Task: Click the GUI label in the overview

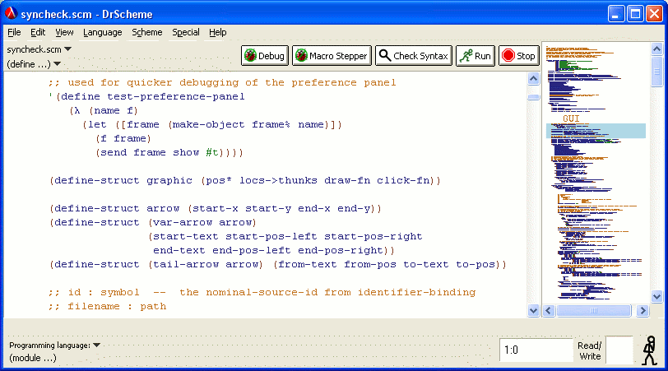Action: (571, 118)
